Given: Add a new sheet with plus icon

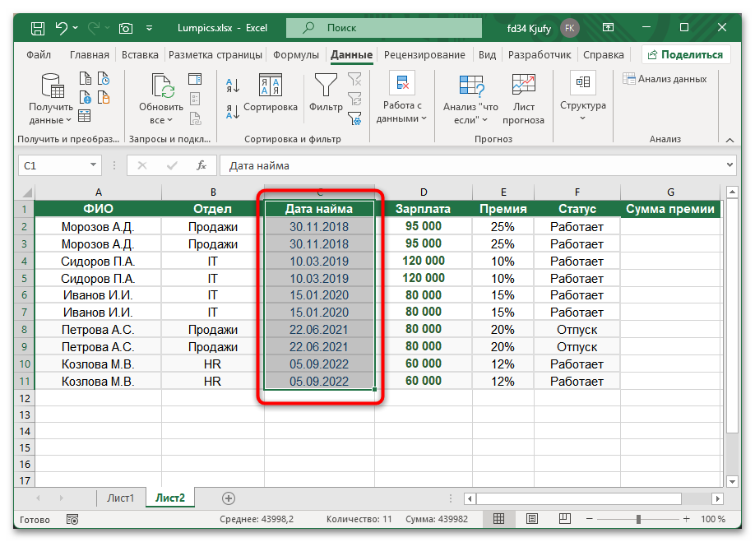Looking at the screenshot, I should [229, 498].
